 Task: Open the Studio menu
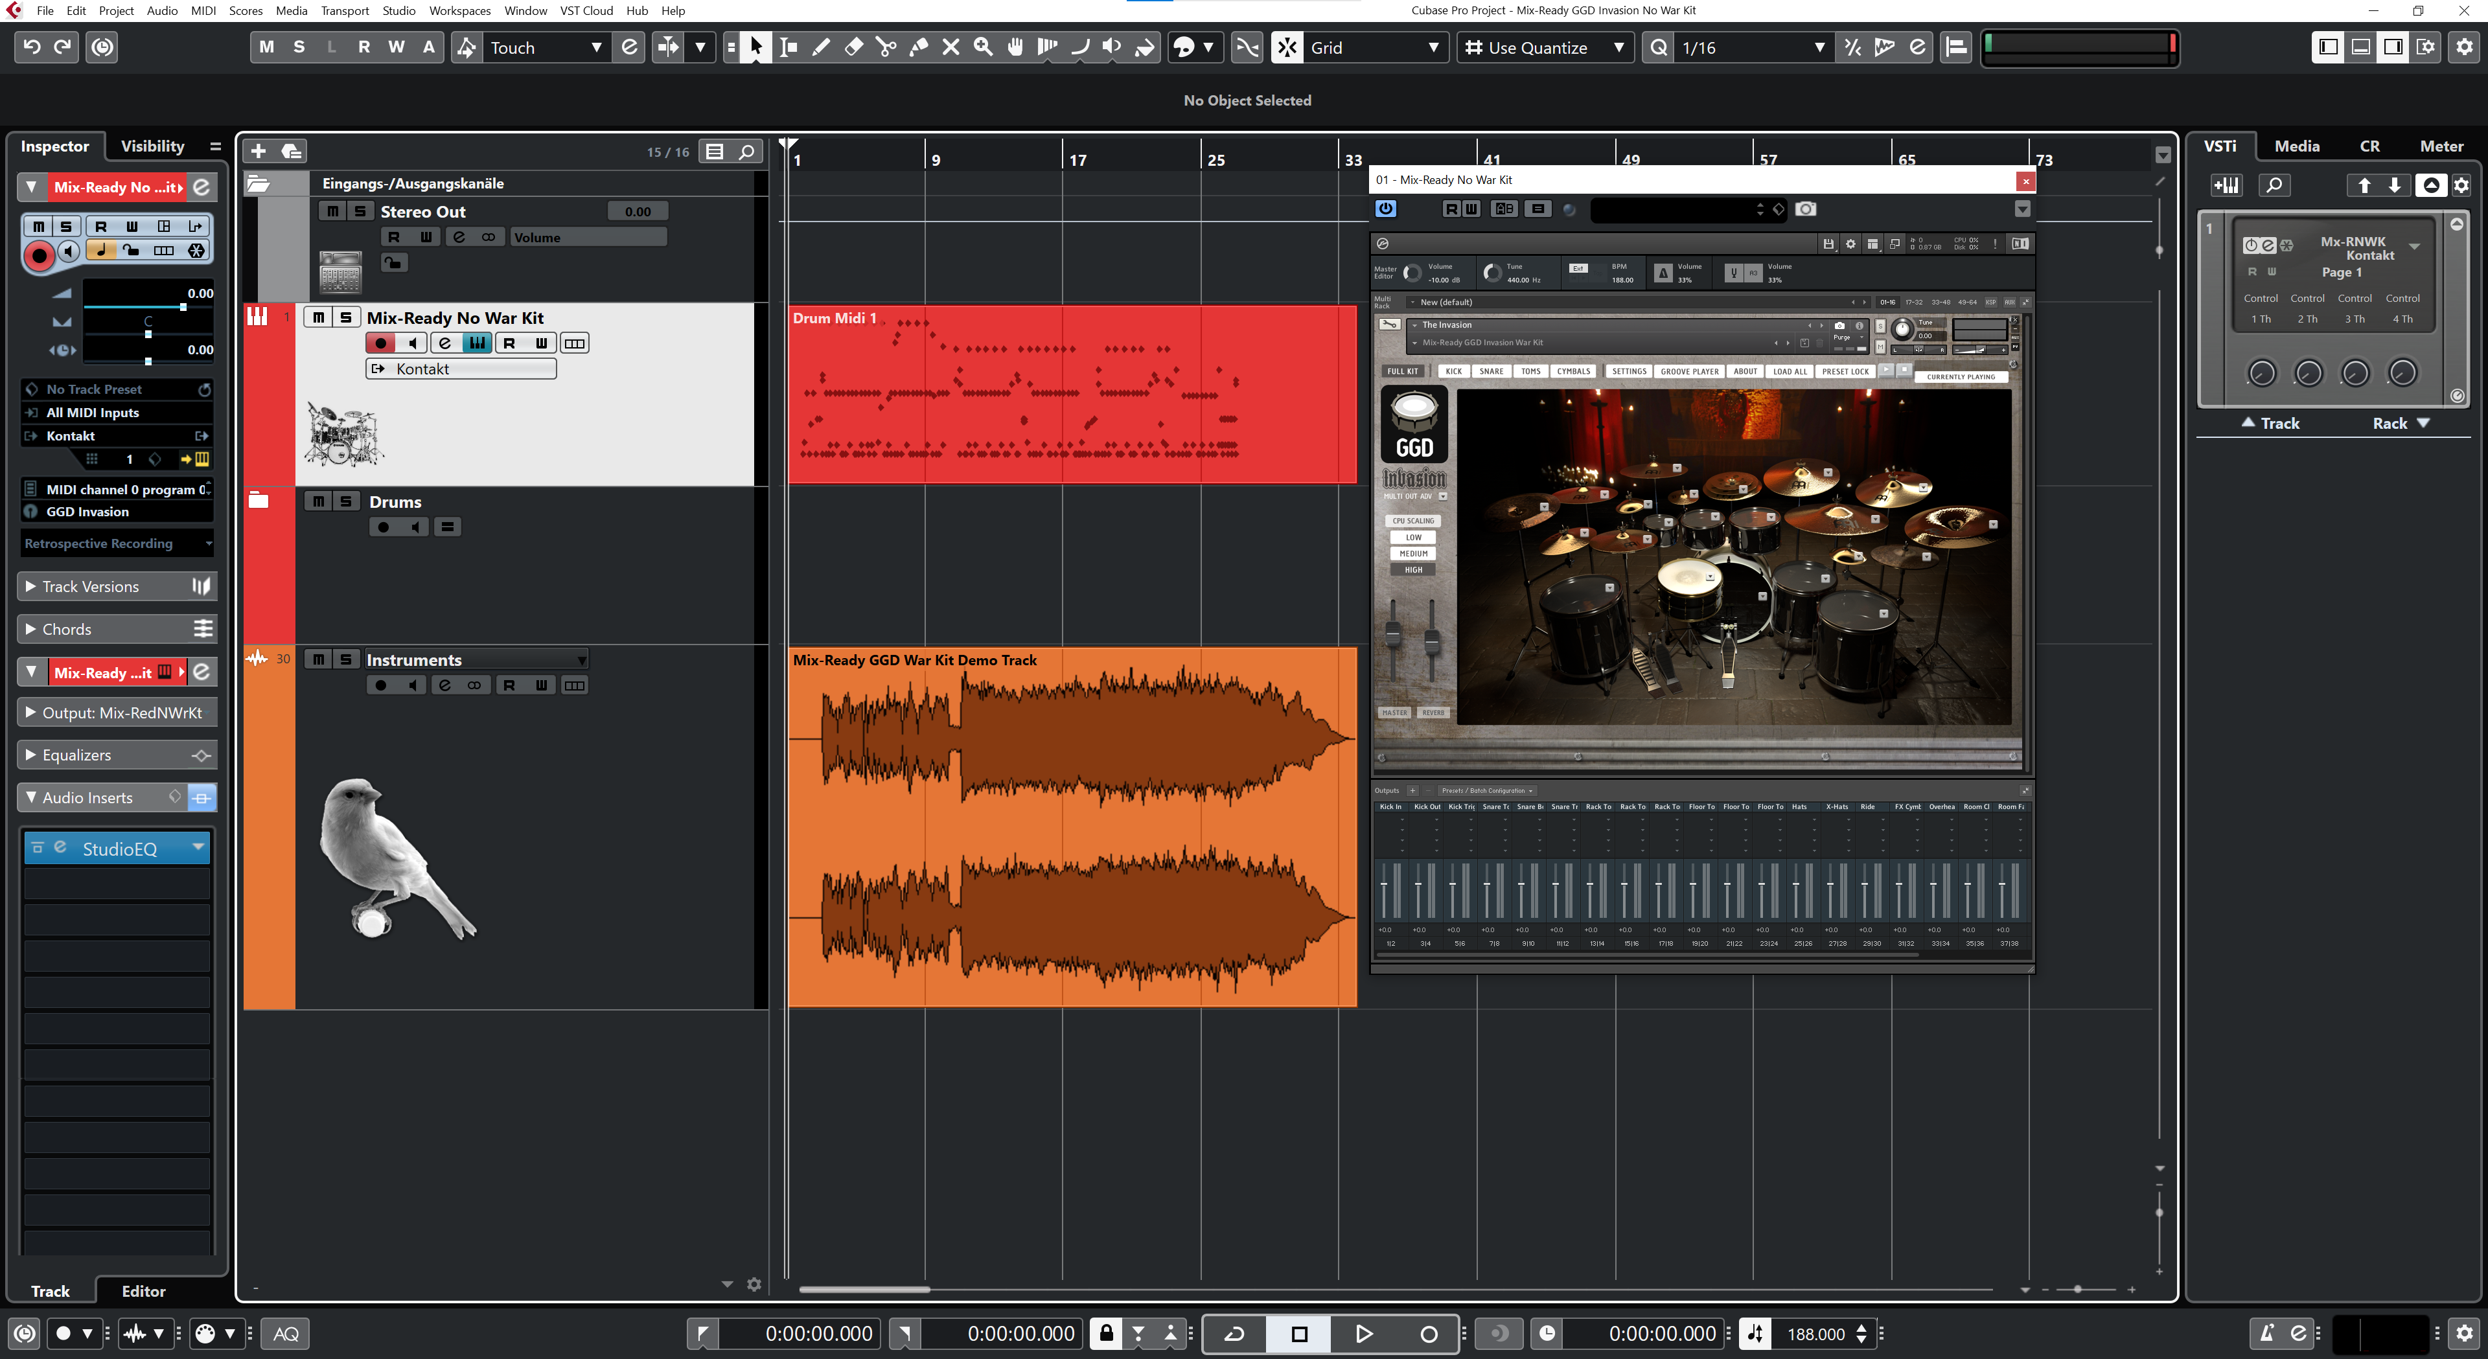(398, 10)
